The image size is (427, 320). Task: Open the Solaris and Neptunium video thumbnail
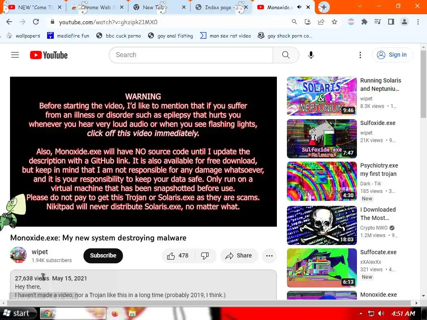[322, 96]
